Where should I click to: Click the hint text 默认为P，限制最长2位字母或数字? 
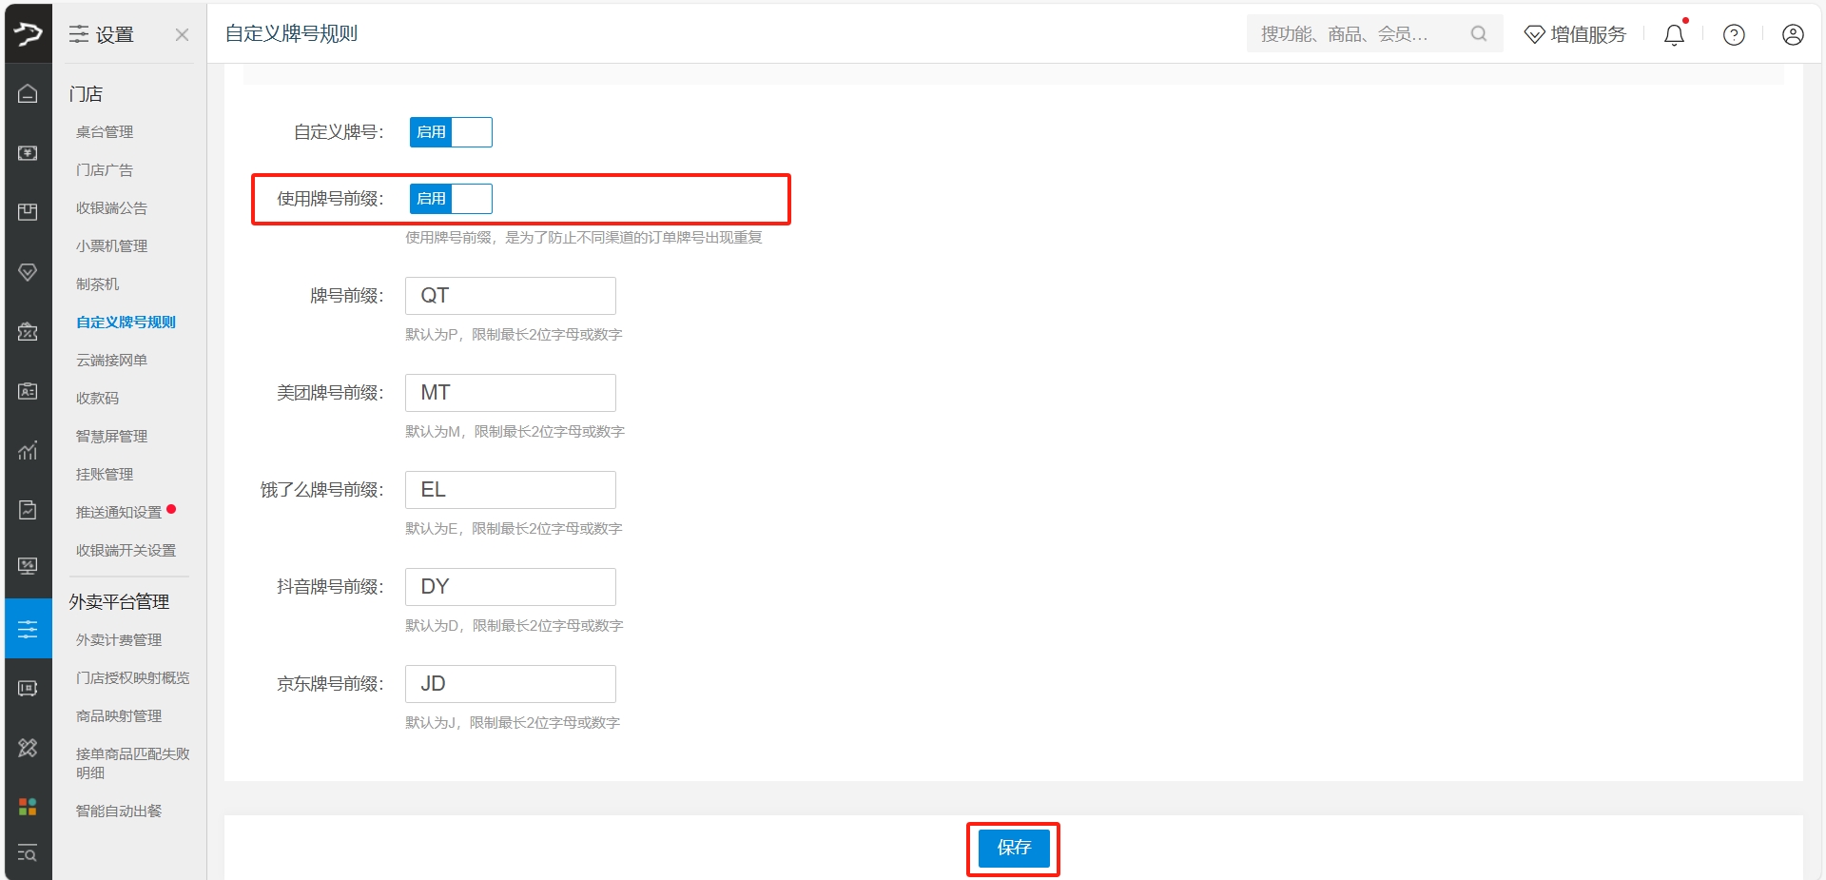coord(514,335)
